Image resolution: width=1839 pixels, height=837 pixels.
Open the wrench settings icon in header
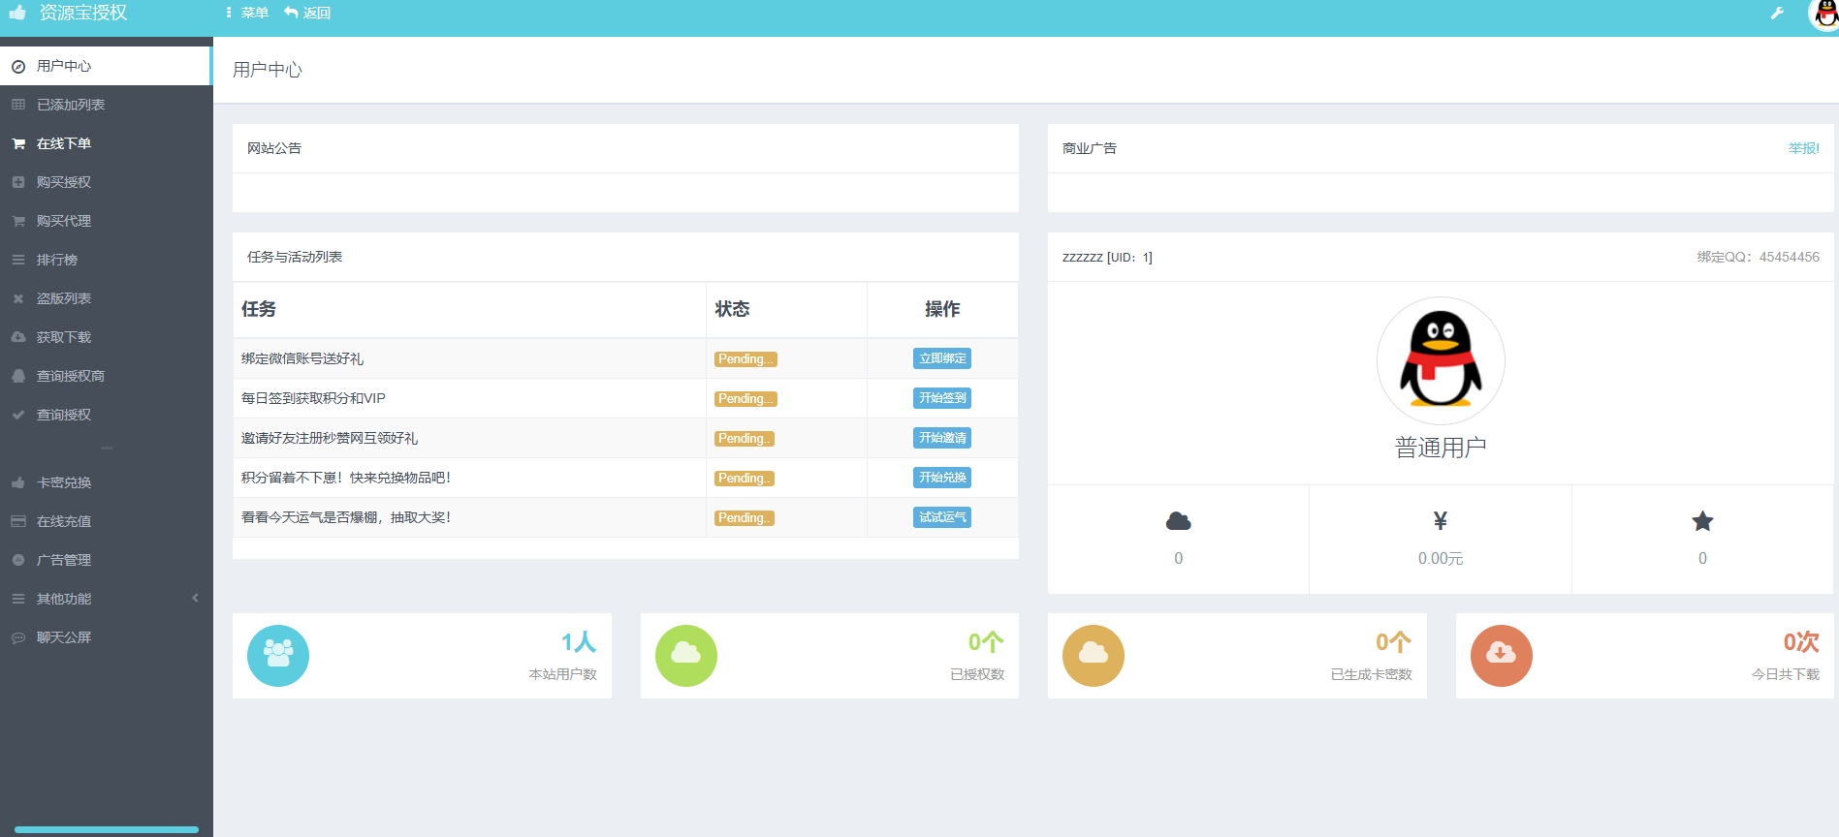1777,13
